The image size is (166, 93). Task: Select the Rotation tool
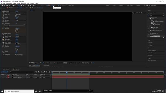pyautogui.click(x=12, y=5)
